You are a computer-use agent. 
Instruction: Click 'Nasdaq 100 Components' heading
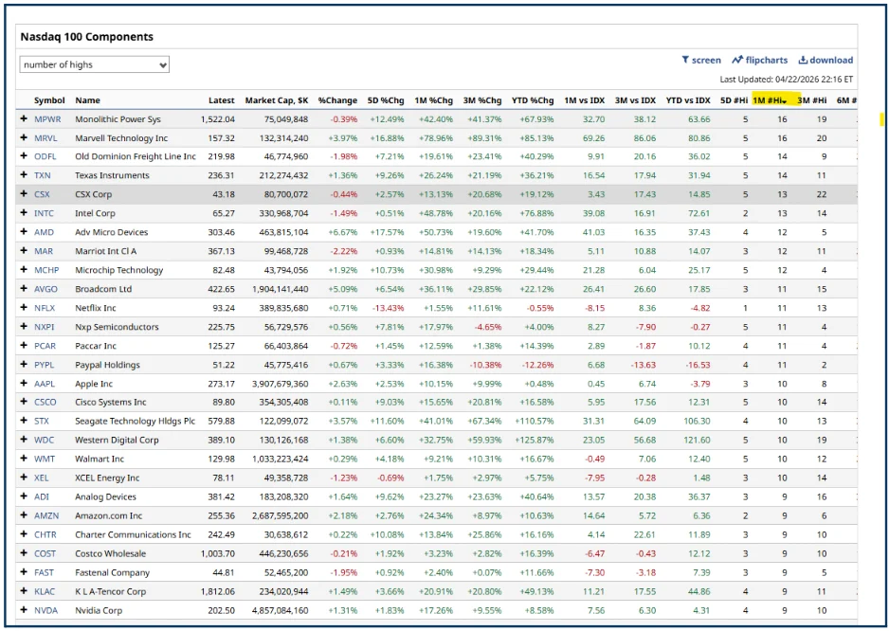(87, 37)
